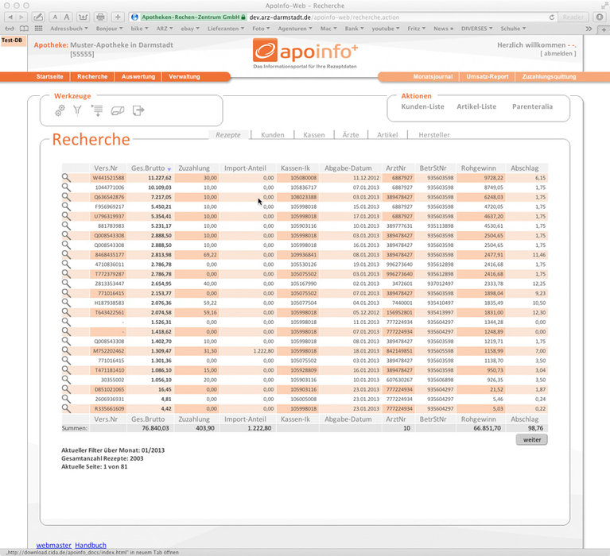Open the Kunden-Liste action
This screenshot has height=556, width=610.
(x=422, y=106)
